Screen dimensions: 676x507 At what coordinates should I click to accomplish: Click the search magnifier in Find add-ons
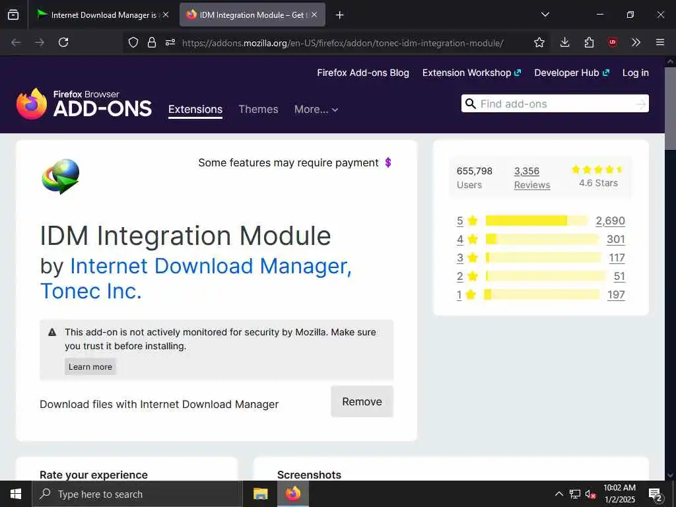pyautogui.click(x=471, y=104)
